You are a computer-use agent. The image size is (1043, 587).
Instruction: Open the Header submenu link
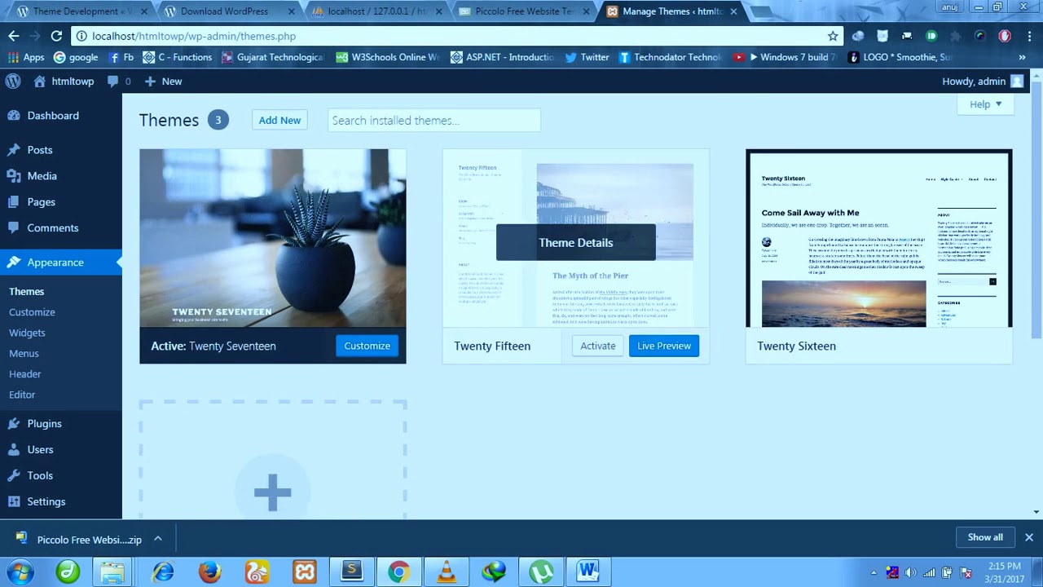(24, 373)
